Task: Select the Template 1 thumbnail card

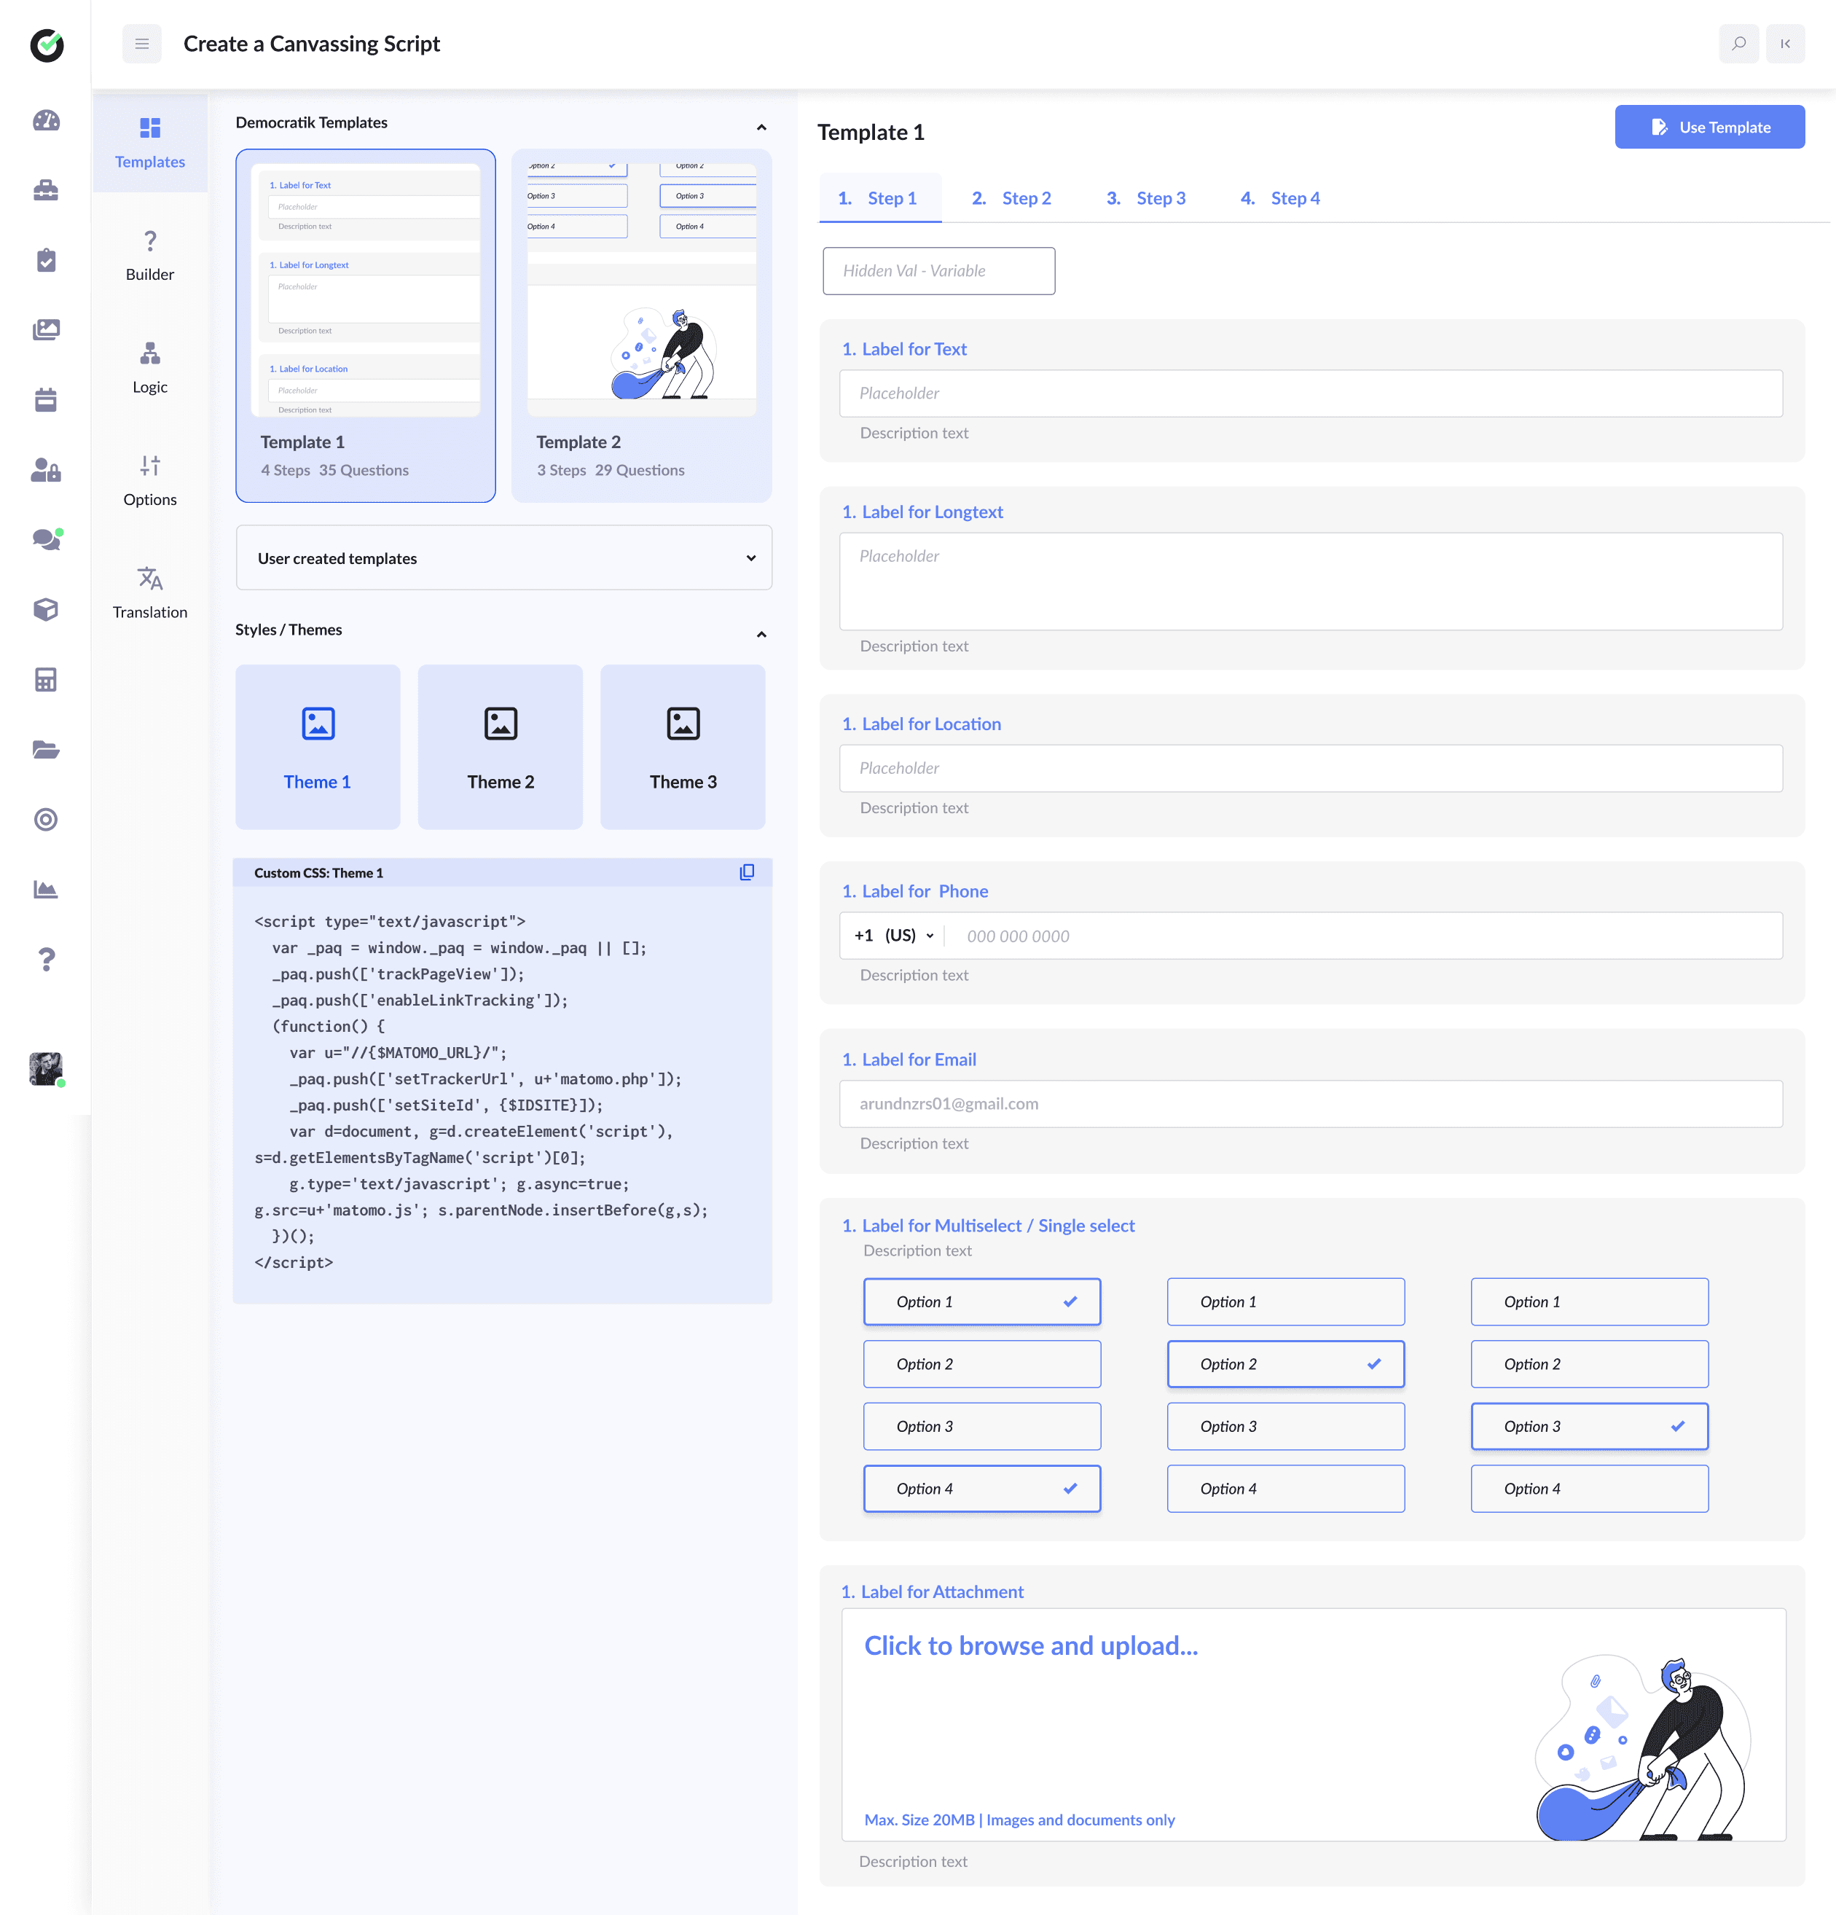Action: (x=366, y=325)
